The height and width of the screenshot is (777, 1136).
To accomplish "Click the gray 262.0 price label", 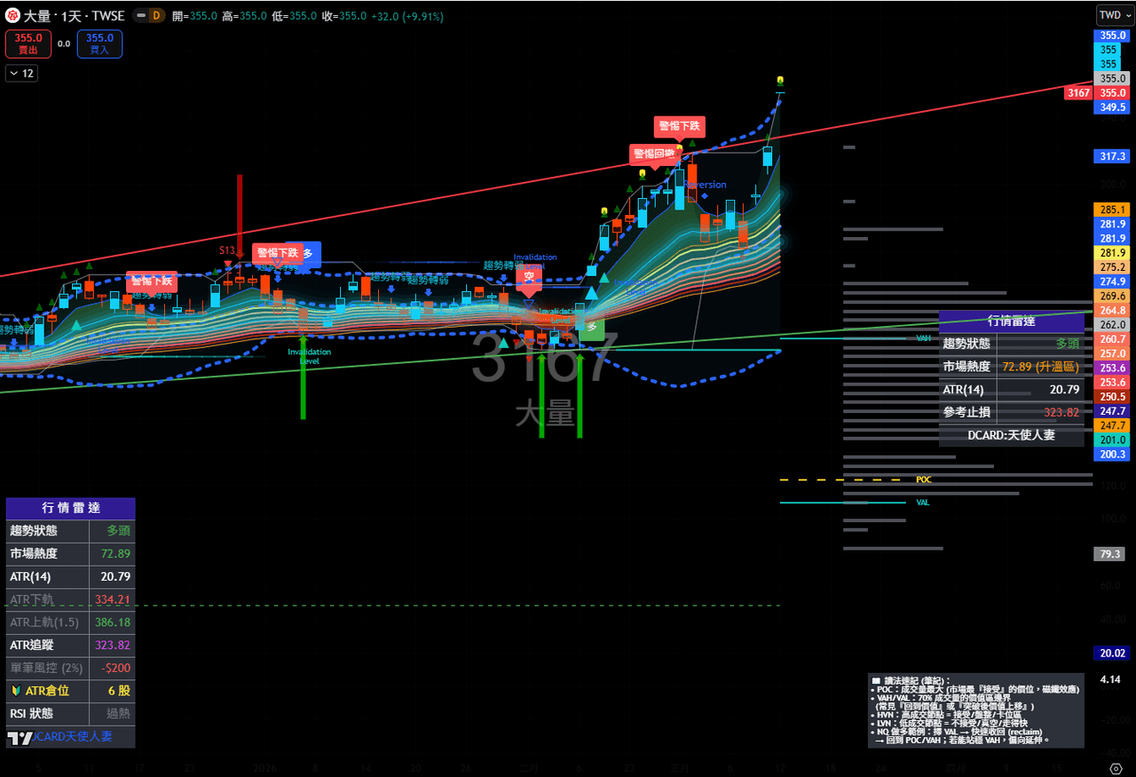I will point(1112,325).
